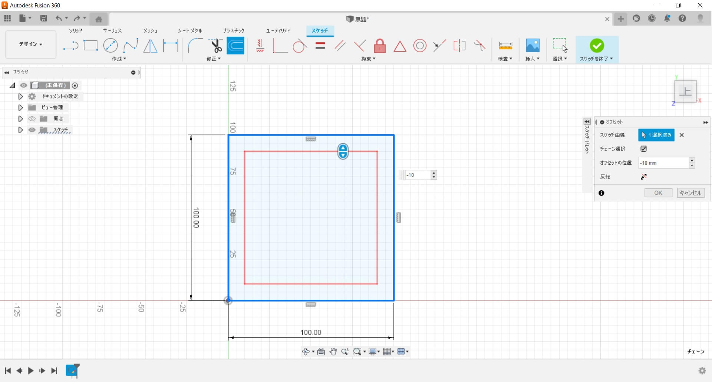Hide the スケッチ folder visibility eye
712x382 pixels.
tap(32, 130)
